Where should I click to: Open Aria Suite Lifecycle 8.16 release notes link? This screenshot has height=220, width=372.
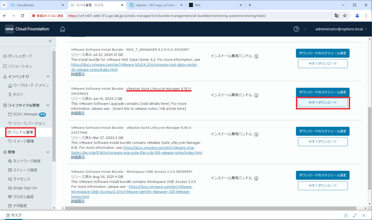point(136,150)
